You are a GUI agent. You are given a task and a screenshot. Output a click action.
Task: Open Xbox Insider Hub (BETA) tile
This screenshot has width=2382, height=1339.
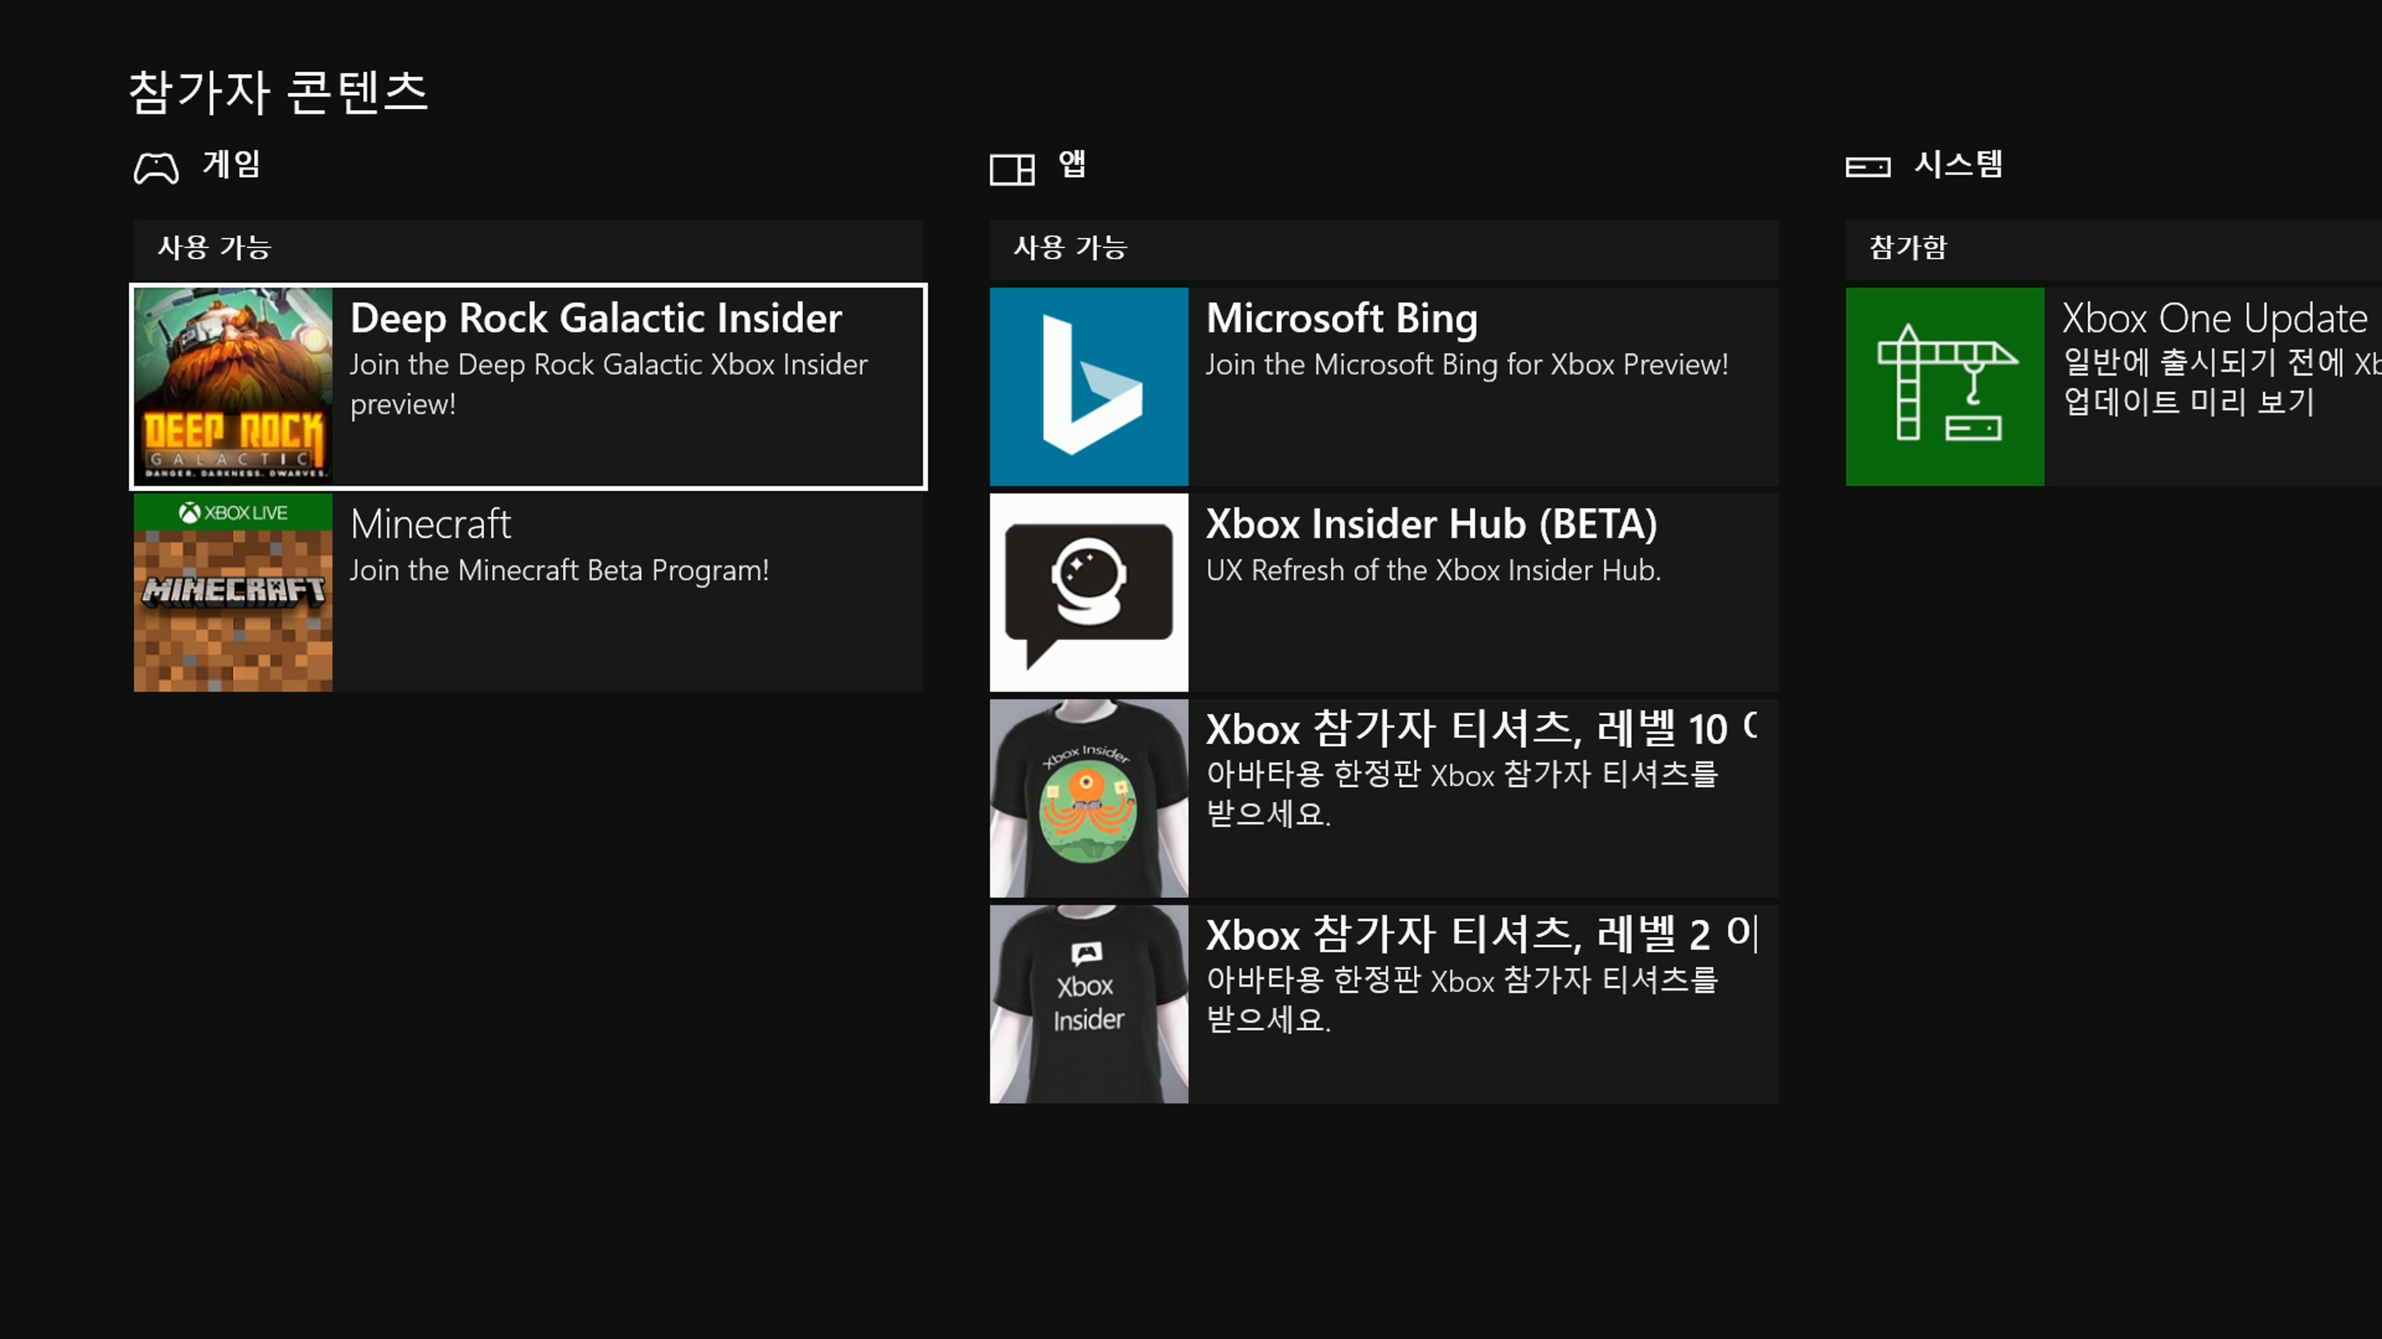point(1385,593)
